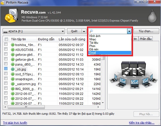161x126 pixels.
Task: Click green status dot for _ob.jpg
Action: click(12, 69)
